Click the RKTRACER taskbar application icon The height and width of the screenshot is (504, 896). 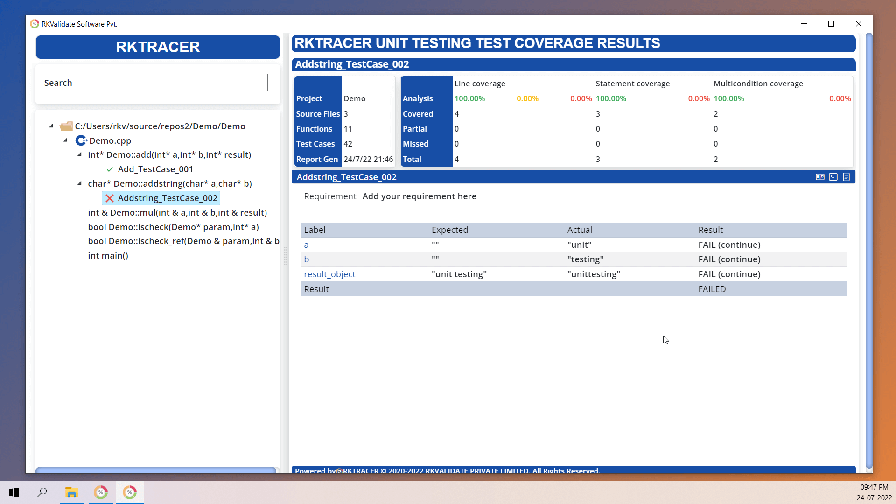[130, 492]
